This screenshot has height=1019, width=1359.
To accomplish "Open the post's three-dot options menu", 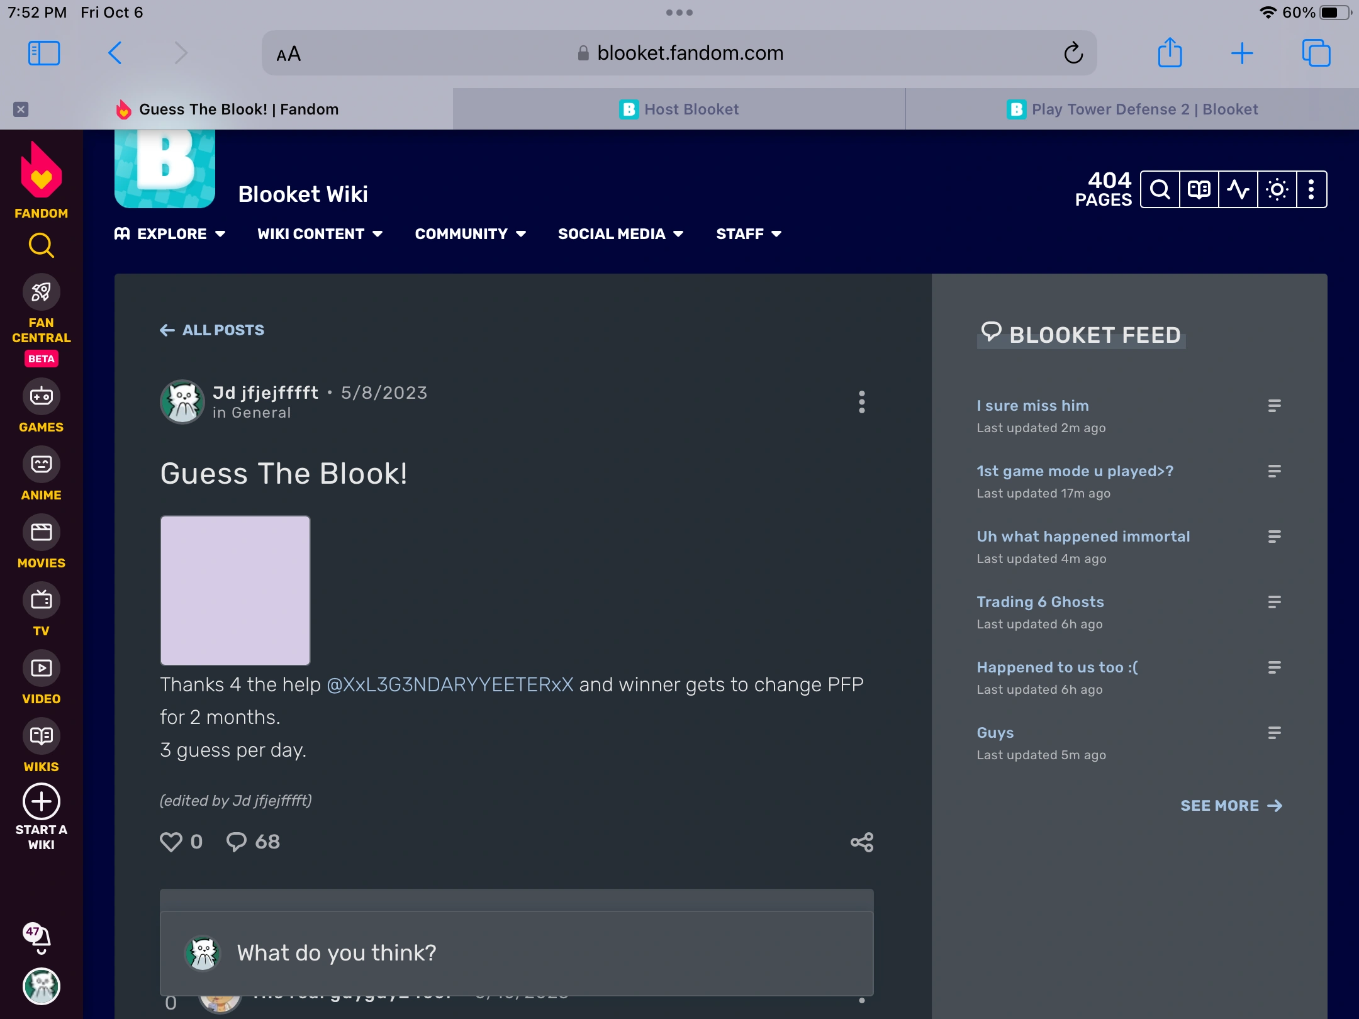I will click(x=861, y=402).
